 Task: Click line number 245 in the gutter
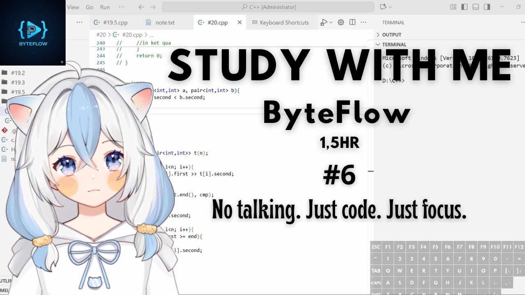pos(101,63)
